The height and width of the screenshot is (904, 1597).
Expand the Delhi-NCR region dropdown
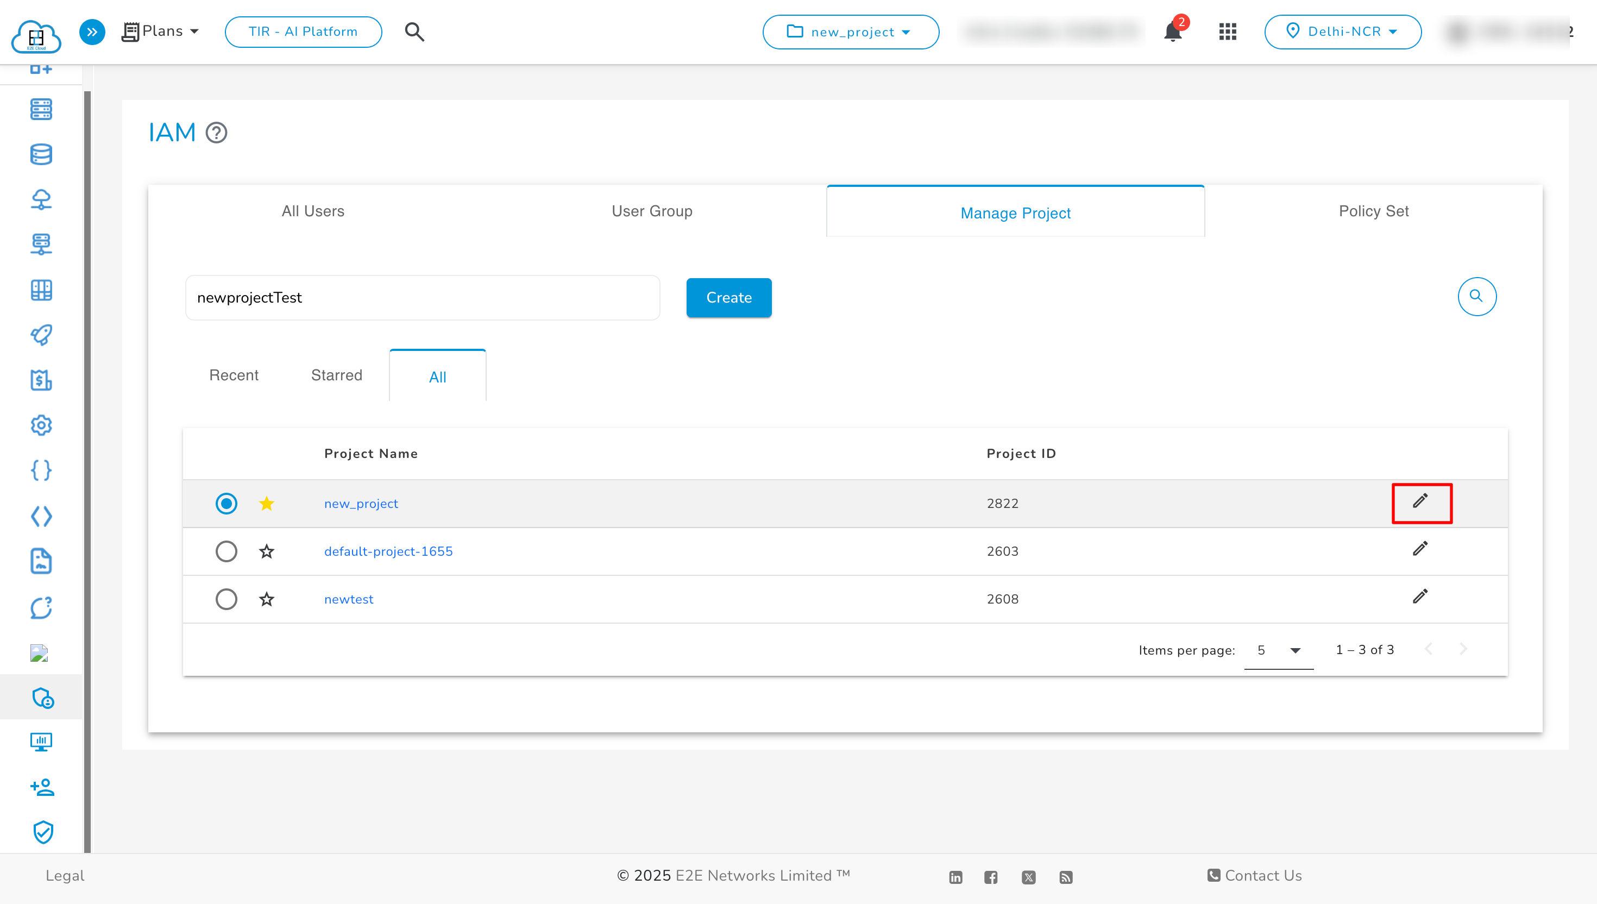[x=1343, y=32]
